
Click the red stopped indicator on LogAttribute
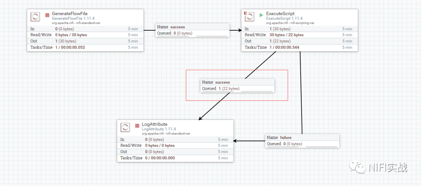point(137,125)
